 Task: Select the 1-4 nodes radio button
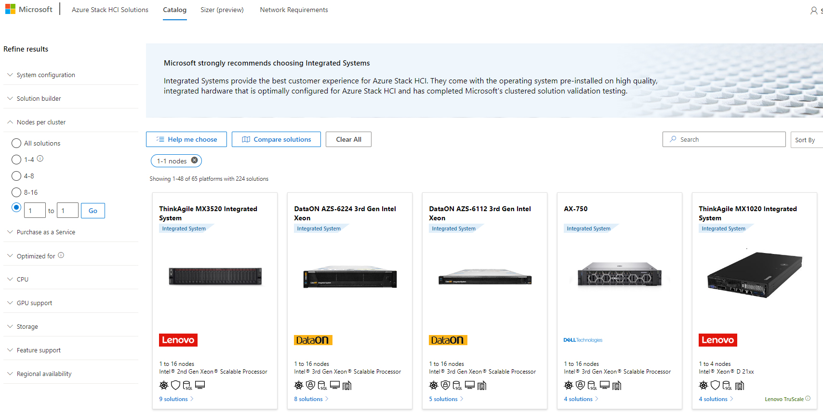coord(16,160)
